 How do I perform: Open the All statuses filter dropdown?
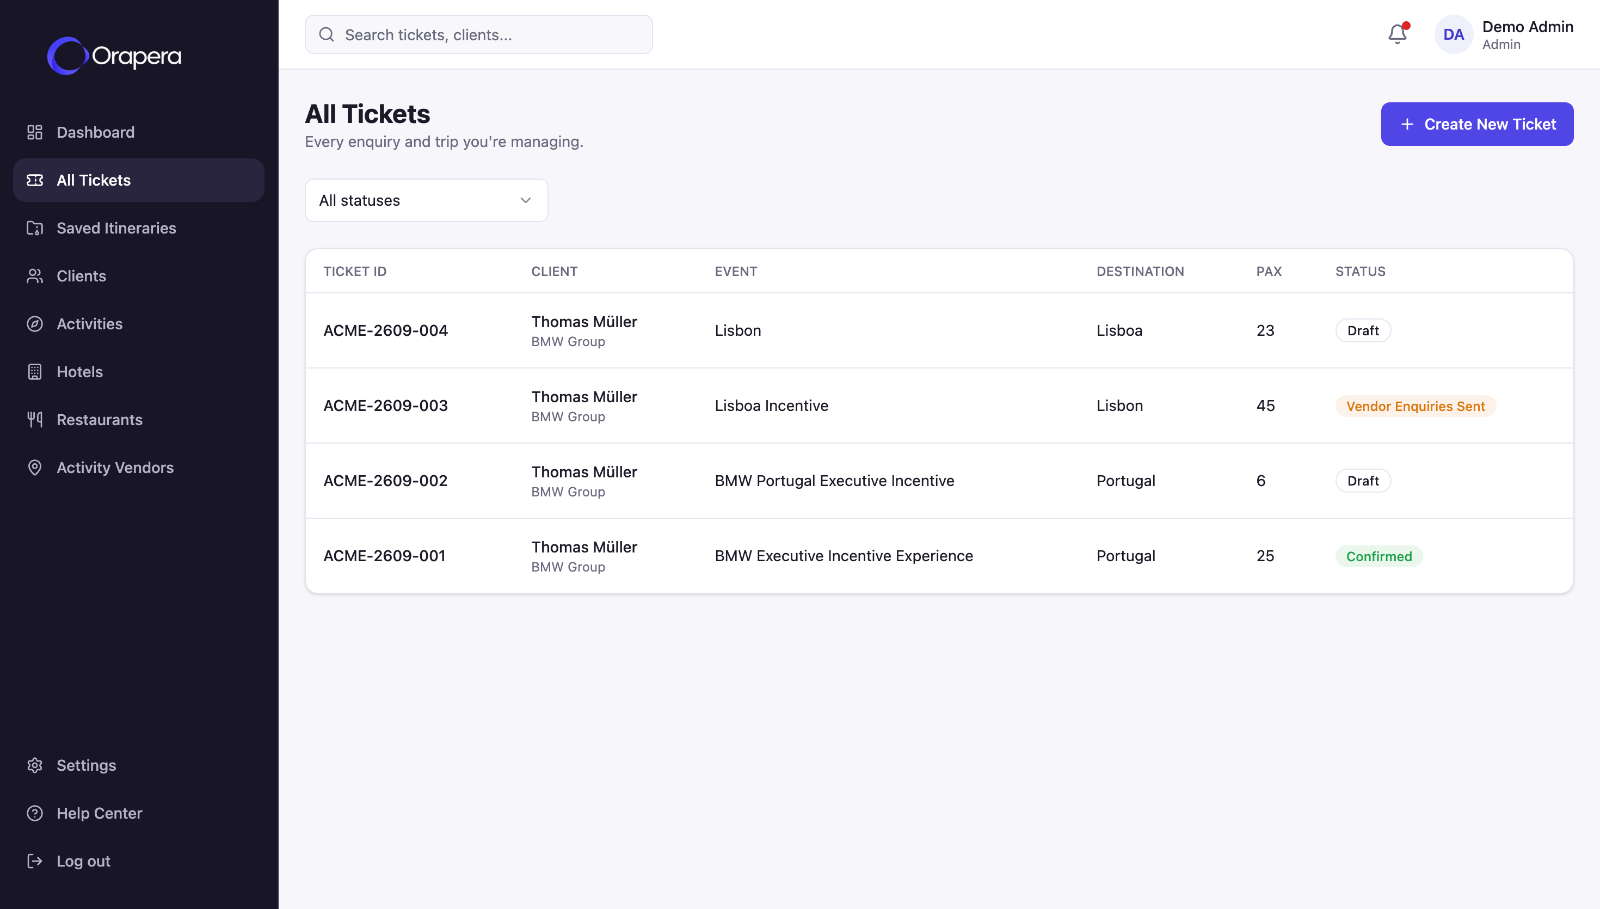[426, 200]
